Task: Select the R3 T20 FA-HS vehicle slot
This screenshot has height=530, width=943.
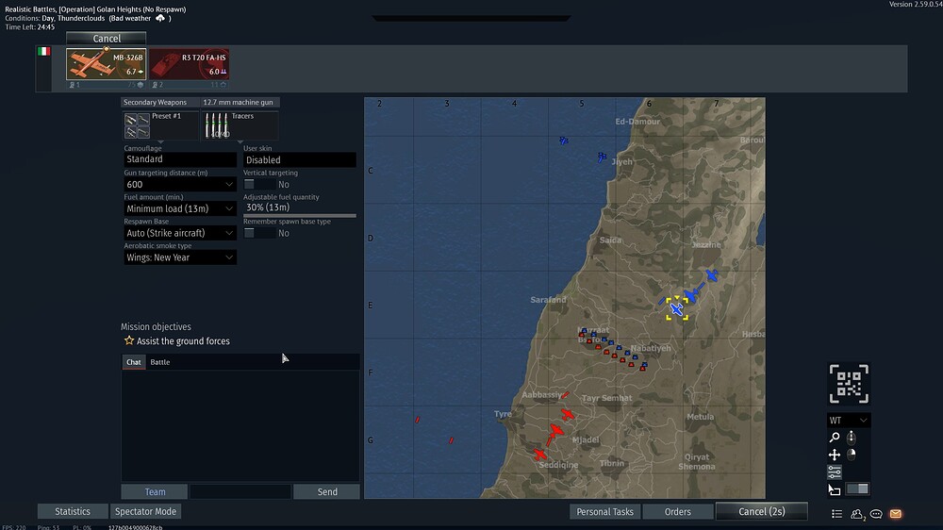Action: click(190, 64)
